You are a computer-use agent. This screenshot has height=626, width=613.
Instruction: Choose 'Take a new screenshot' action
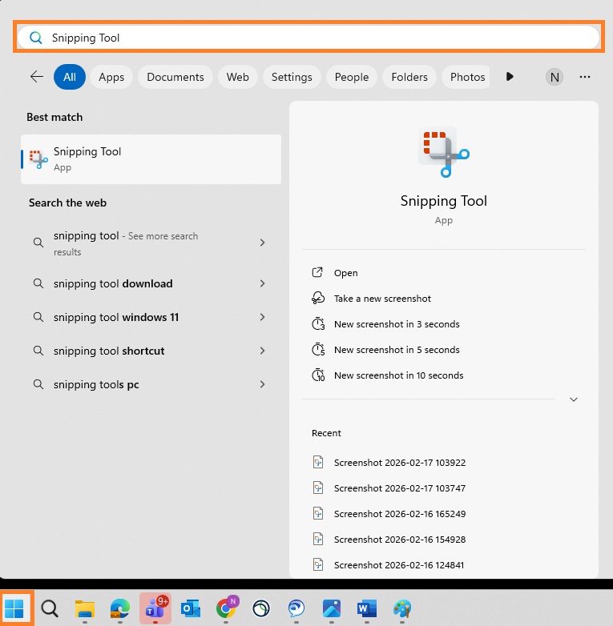tap(382, 299)
